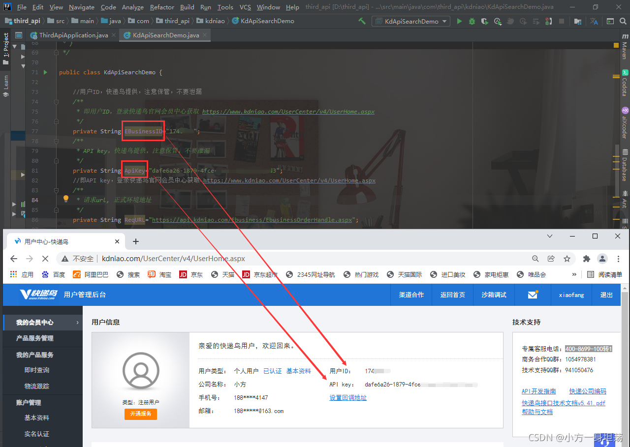
Task: Open the Codota side panel
Action: point(625,83)
